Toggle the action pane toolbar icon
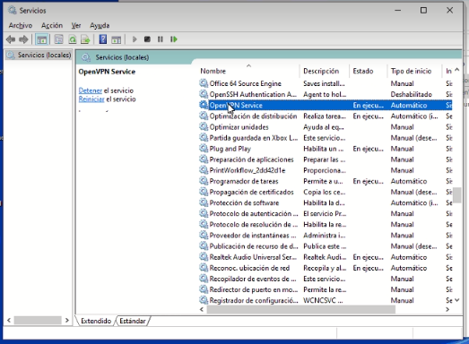469x344 pixels. 116,39
